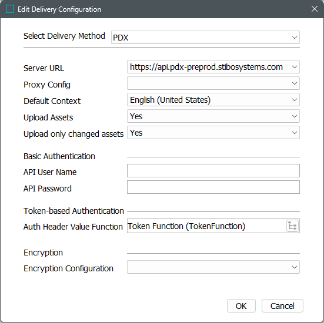The height and width of the screenshot is (323, 324).
Task: Click the Yes value for Upload Assets
Action: (136, 116)
